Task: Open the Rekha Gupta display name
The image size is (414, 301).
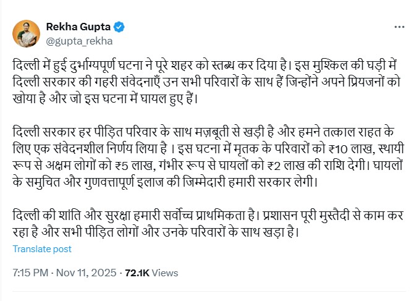Action: [x=78, y=27]
